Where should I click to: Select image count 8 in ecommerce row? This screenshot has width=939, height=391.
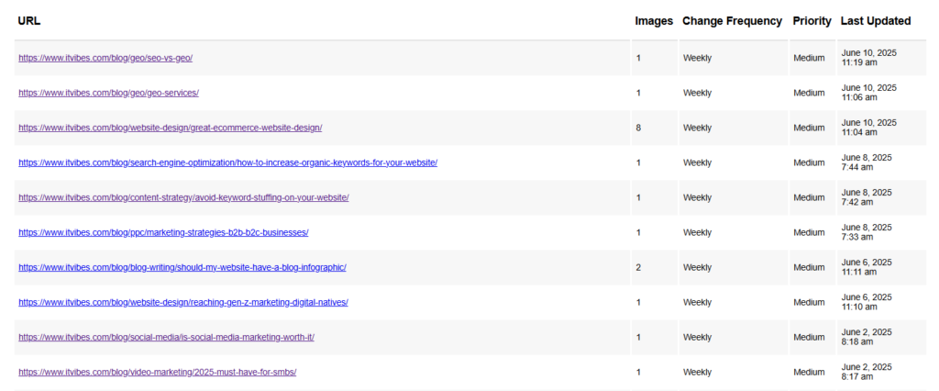[638, 128]
